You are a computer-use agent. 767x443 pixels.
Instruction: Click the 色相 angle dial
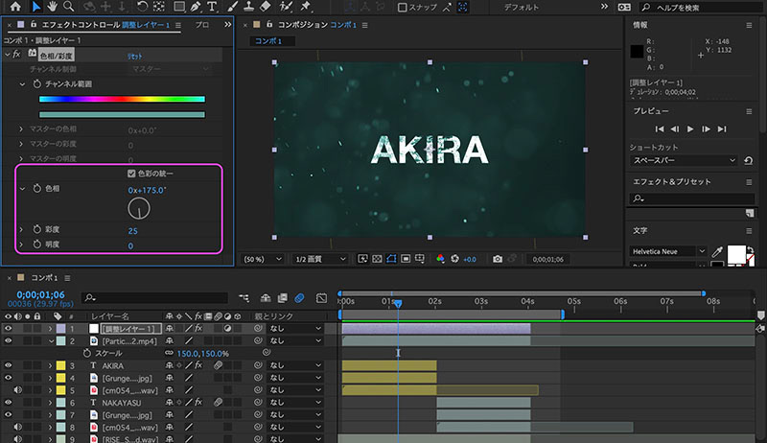point(139,208)
